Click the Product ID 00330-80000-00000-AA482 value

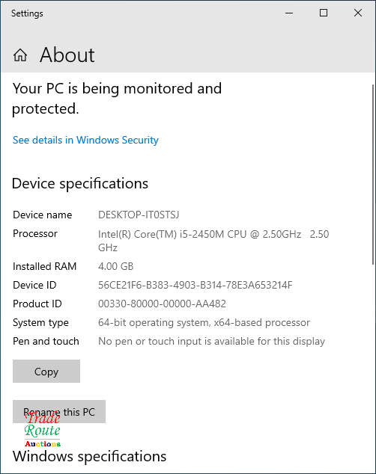click(162, 304)
